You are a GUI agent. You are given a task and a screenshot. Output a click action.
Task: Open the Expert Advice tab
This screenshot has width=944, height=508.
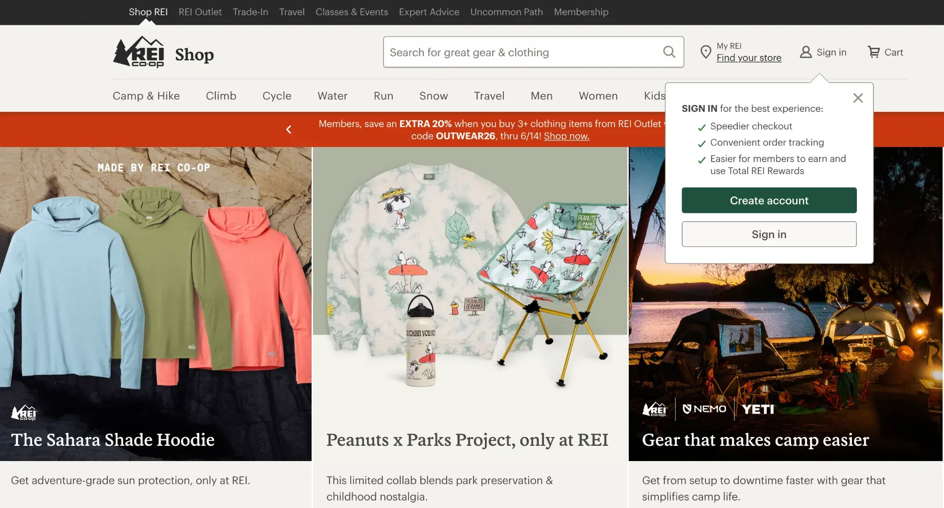pyautogui.click(x=429, y=12)
